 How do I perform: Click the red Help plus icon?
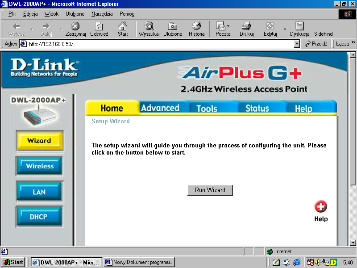pos(321,206)
